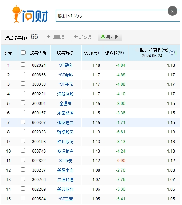Screen dimensions: 182x205
Task: Open the *ST金科 stock link
Action: [x=65, y=75]
